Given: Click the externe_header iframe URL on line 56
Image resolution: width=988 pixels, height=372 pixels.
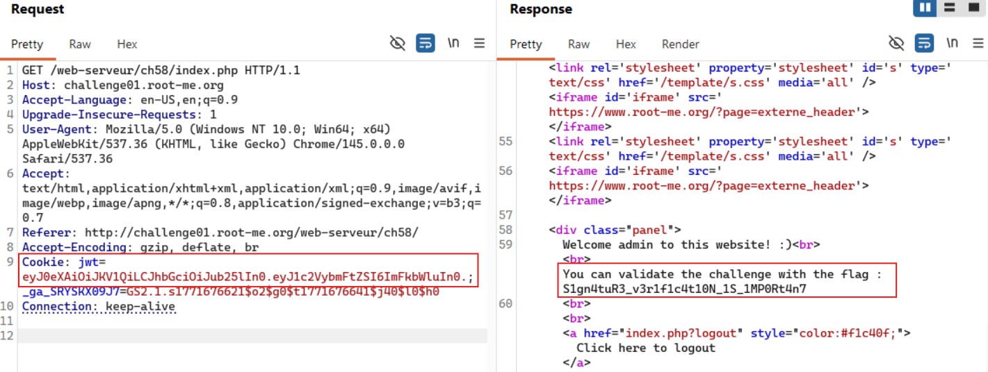Looking at the screenshot, I should pos(706,186).
